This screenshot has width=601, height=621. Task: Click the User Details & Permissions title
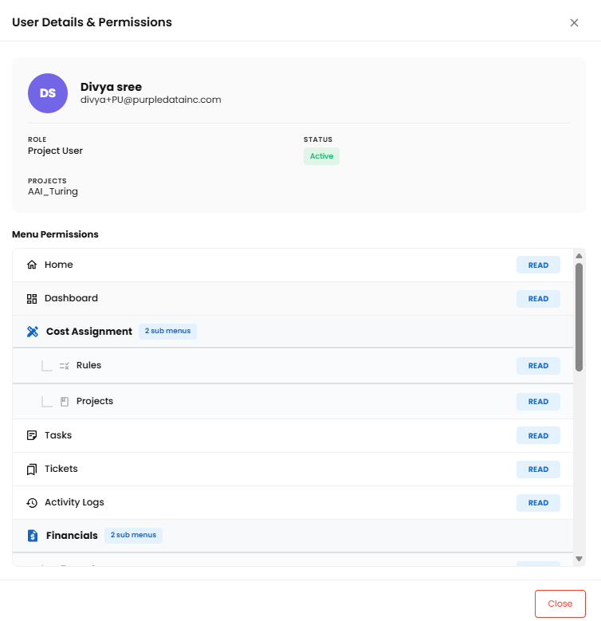92,22
